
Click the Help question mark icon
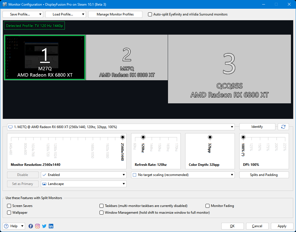(6, 226)
